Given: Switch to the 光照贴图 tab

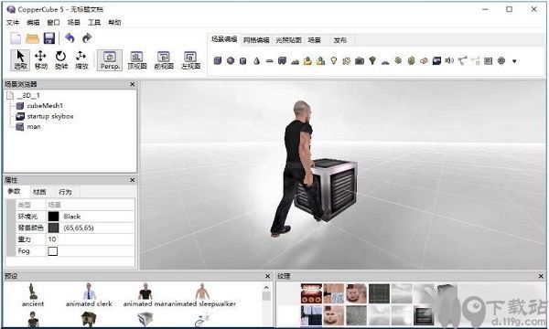Looking at the screenshot, I should (x=288, y=40).
